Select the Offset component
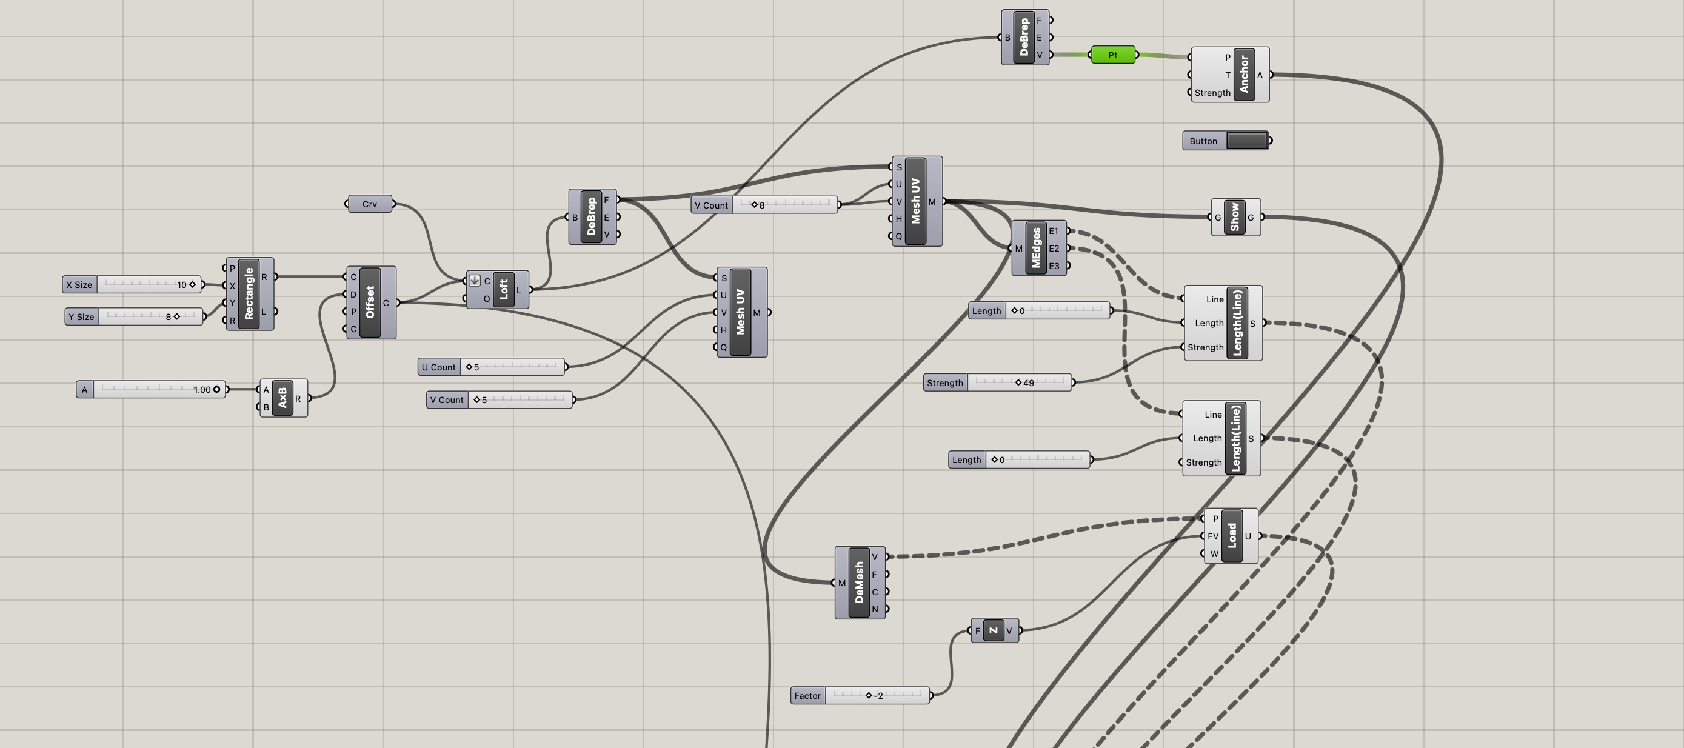The width and height of the screenshot is (1684, 748). 369,302
